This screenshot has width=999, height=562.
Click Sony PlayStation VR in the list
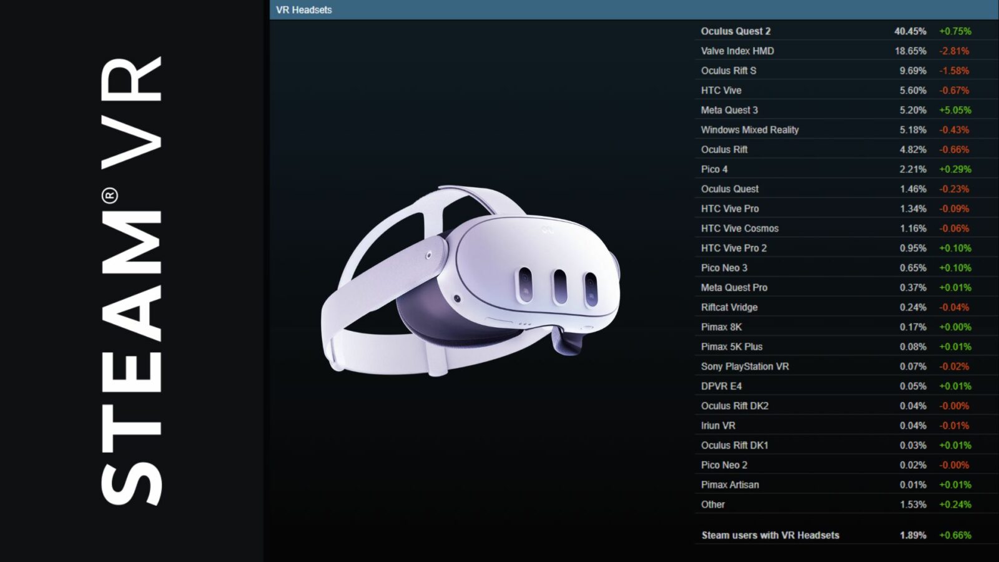click(745, 367)
